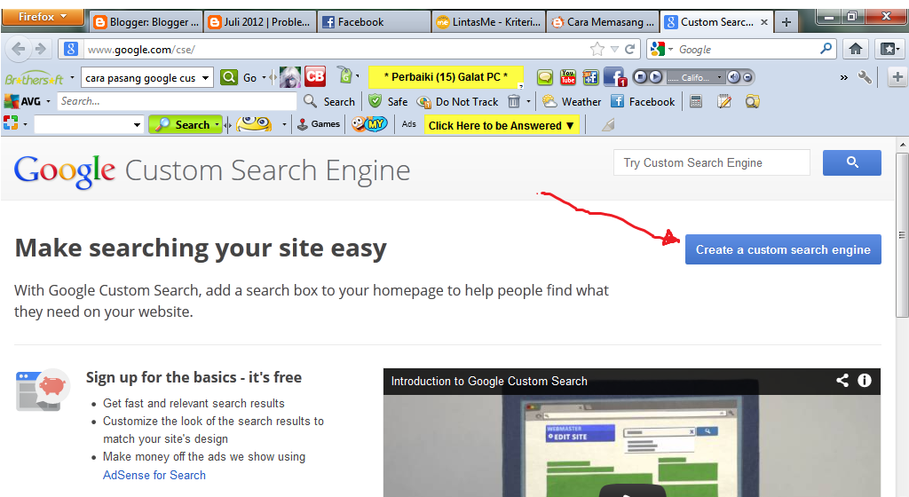Open the AVG calculator icon
Viewport: 909px width, 497px height.
click(x=696, y=101)
